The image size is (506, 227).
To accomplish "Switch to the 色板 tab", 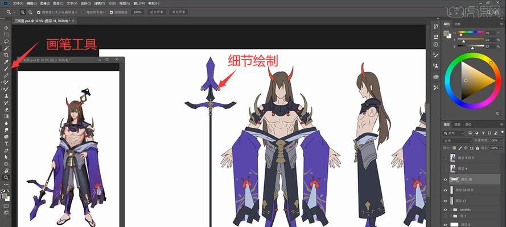I will [457, 24].
